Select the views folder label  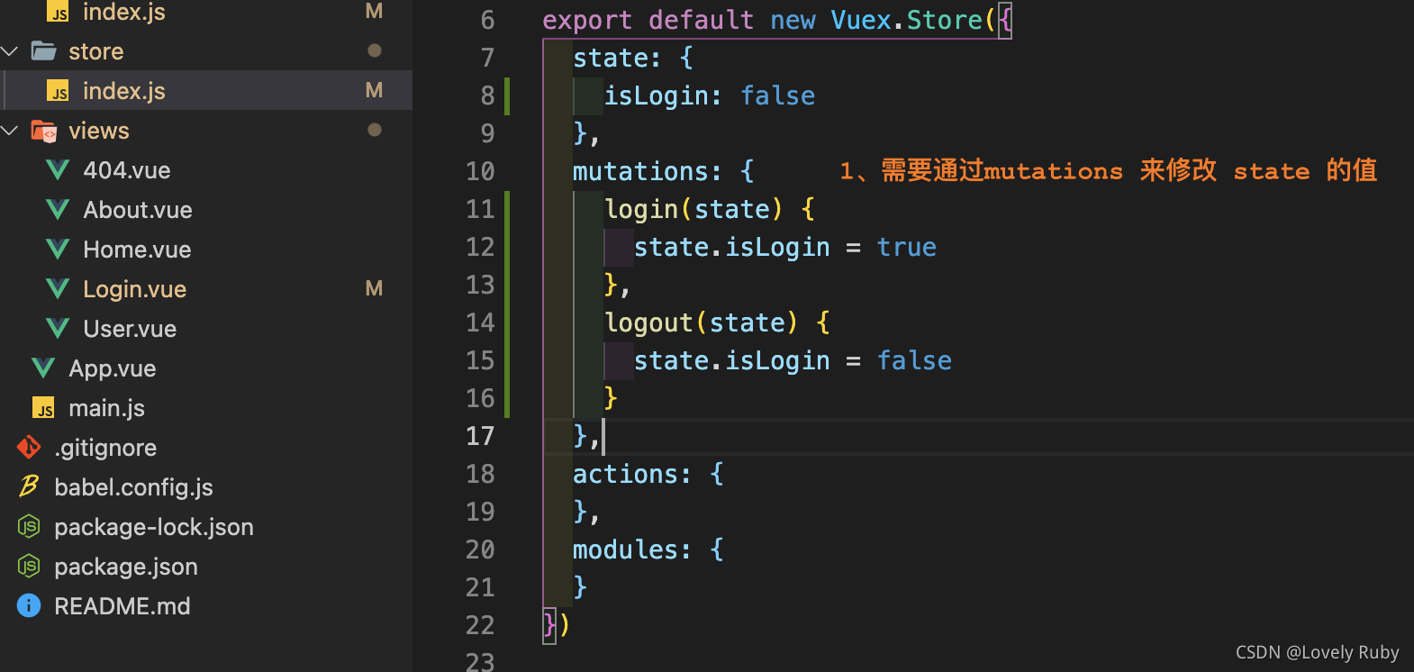(99, 131)
